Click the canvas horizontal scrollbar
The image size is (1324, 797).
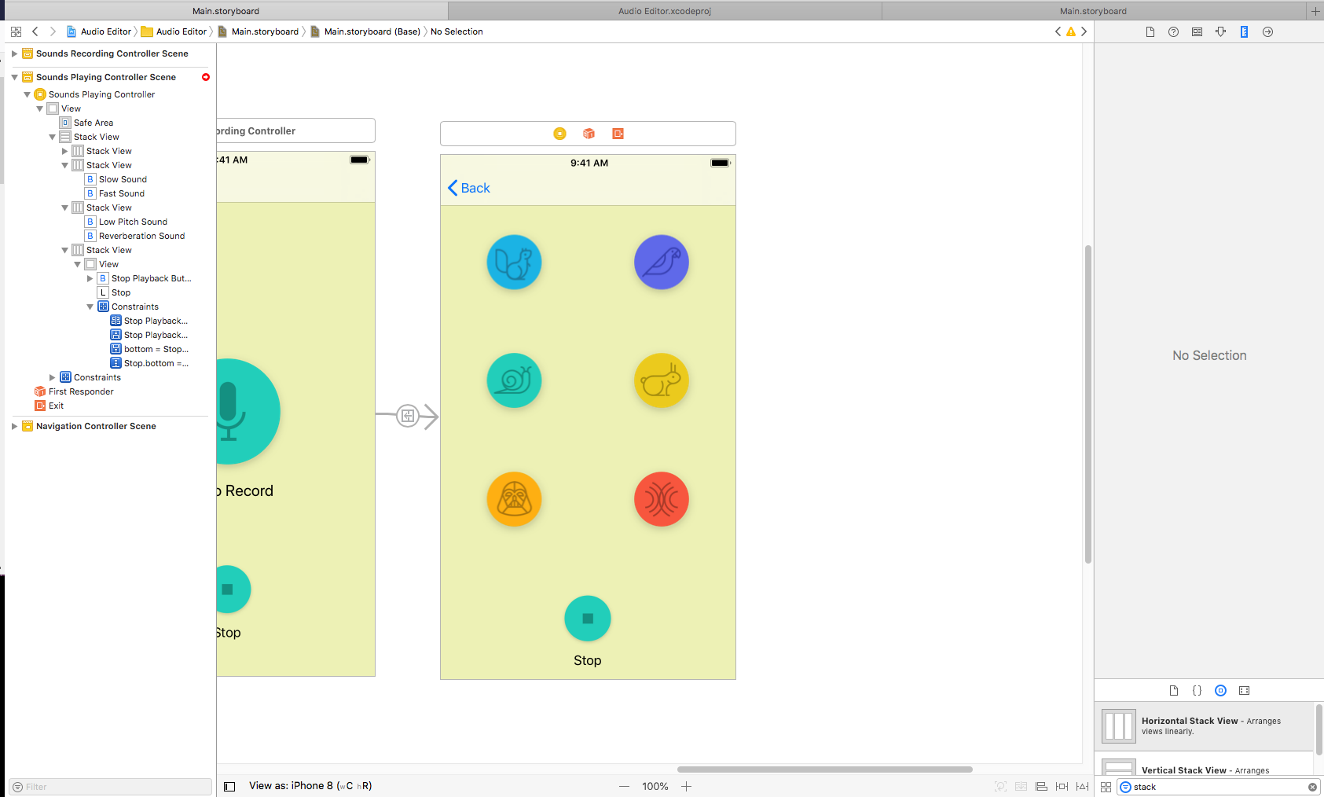825,769
